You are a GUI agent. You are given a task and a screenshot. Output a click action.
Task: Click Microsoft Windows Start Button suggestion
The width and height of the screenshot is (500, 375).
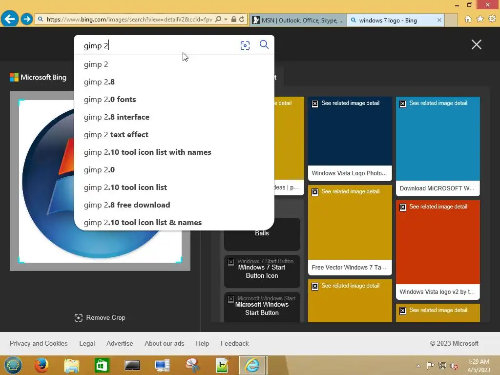point(262,308)
